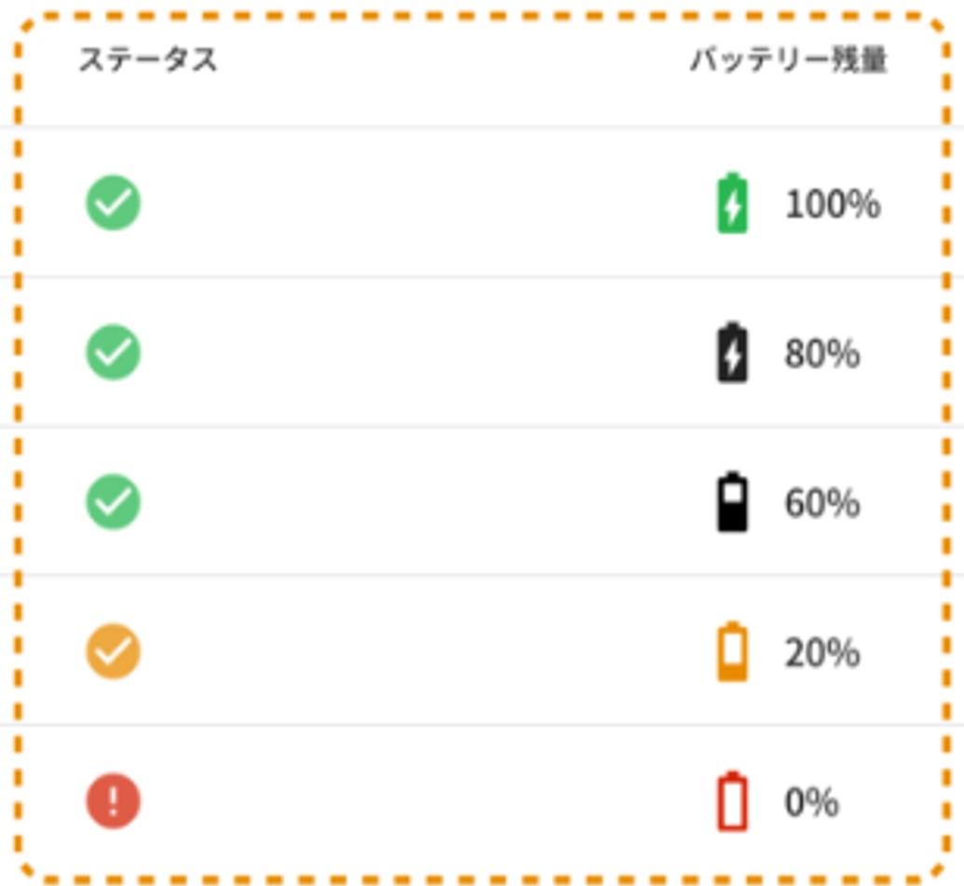Click the red exclamation alert status icon
The width and height of the screenshot is (964, 886).
pyautogui.click(x=113, y=800)
